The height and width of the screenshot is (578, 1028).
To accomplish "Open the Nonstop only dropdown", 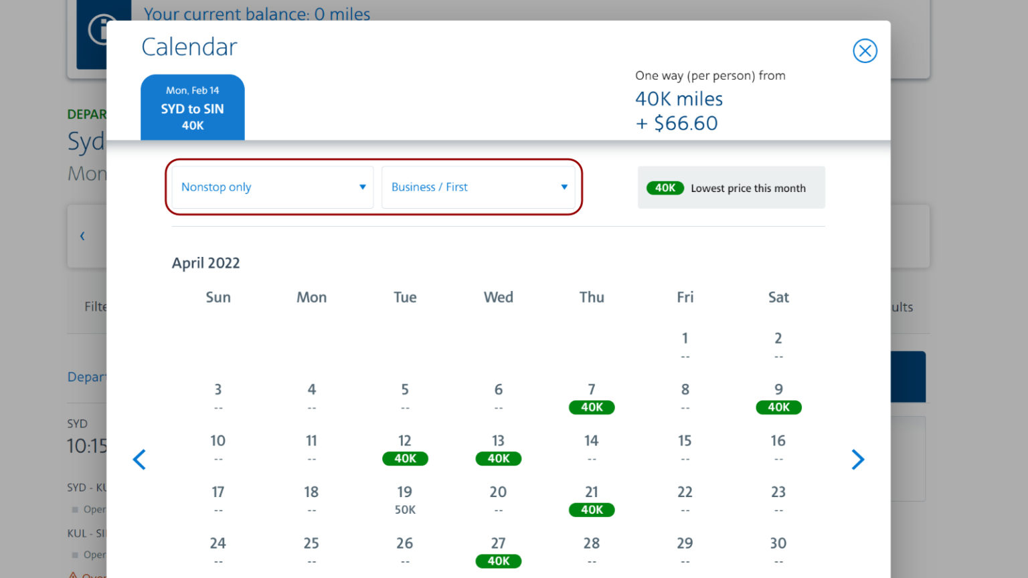I will point(271,187).
